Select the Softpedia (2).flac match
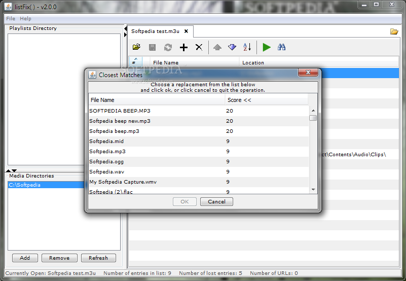Screen dimensions: 406x281 (x=199, y=191)
